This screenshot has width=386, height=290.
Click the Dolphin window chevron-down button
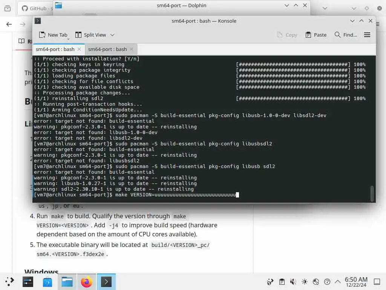pos(286,5)
